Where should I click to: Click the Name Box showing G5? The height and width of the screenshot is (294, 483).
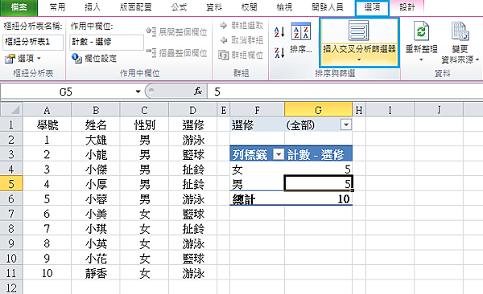pyautogui.click(x=66, y=92)
